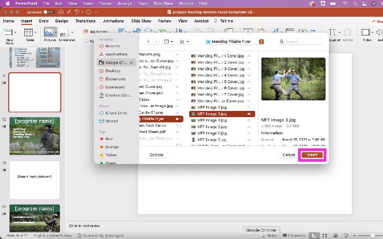This screenshot has height=239, width=383.
Task: Open the Arrange menu in menu bar
Action: [124, 3]
